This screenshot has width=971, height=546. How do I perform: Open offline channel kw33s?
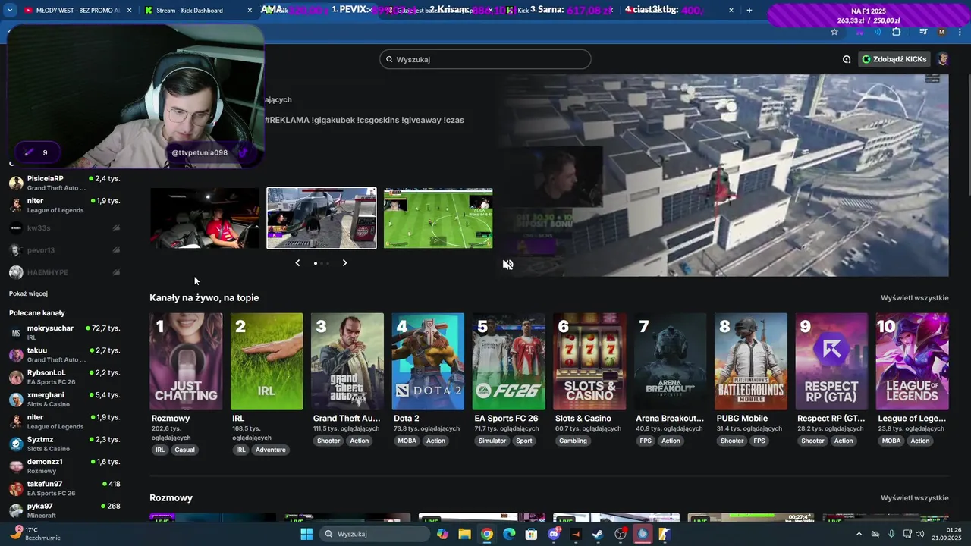pos(64,228)
